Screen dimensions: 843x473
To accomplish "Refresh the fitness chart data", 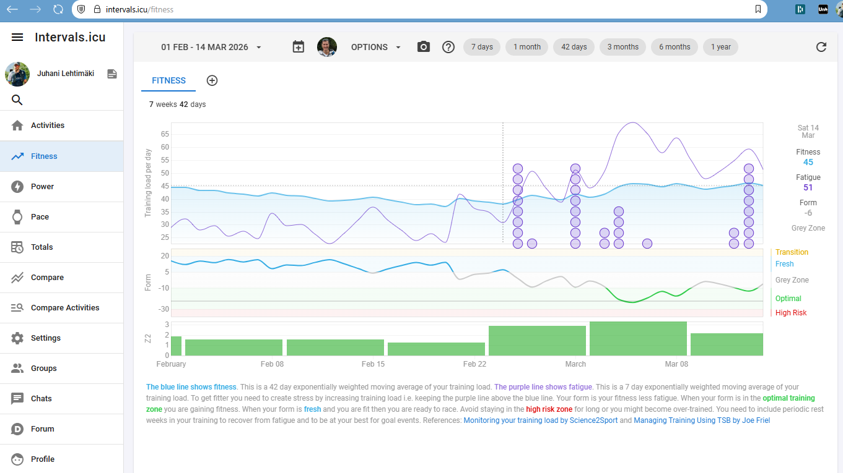I will [x=821, y=47].
